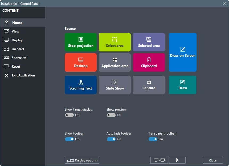Image resolution: width=229 pixels, height=166 pixels.
Task: Open the On Start settings
Action: point(23,49)
